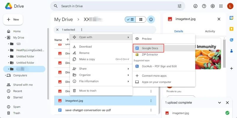Switch to grid layout view
Image resolution: width=237 pixels, height=118 pixels.
[x=141, y=19]
